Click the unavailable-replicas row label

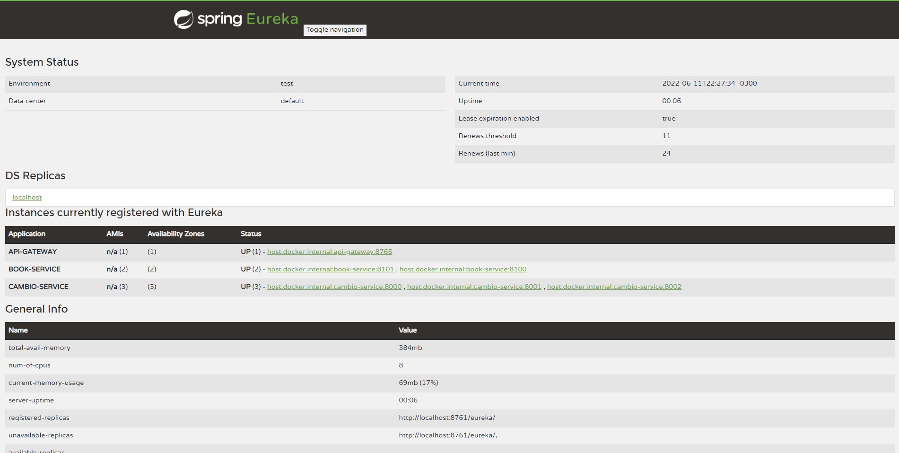tap(41, 435)
